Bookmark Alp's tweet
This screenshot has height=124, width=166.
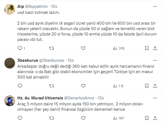coord(147,48)
